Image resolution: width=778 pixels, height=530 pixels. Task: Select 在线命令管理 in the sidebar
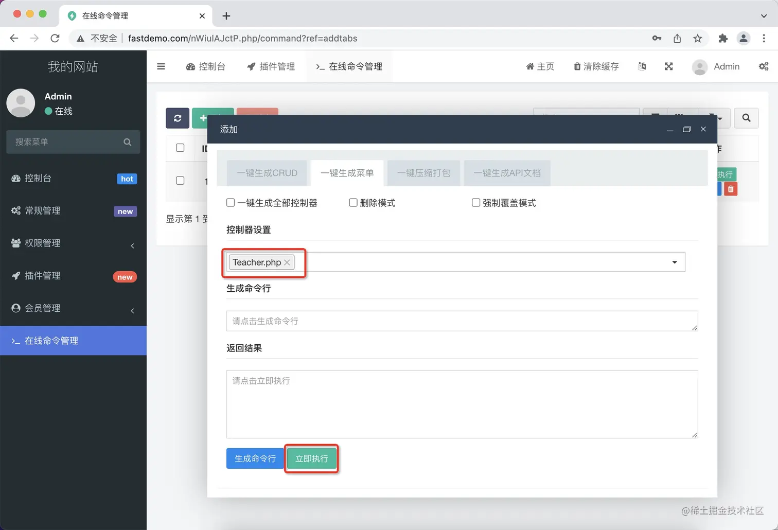coord(73,341)
